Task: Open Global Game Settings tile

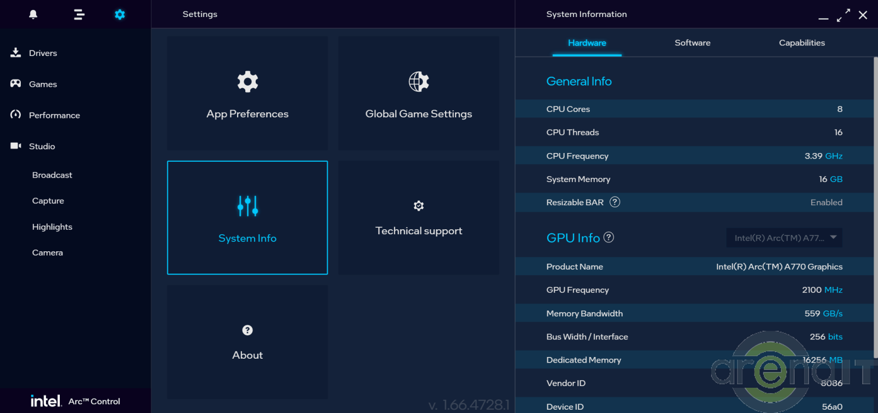Action: click(x=419, y=93)
